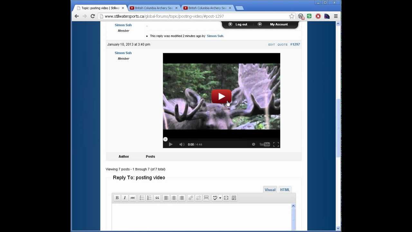Close the 'Topic: posting video' tab
The image size is (412, 232).
click(x=123, y=8)
